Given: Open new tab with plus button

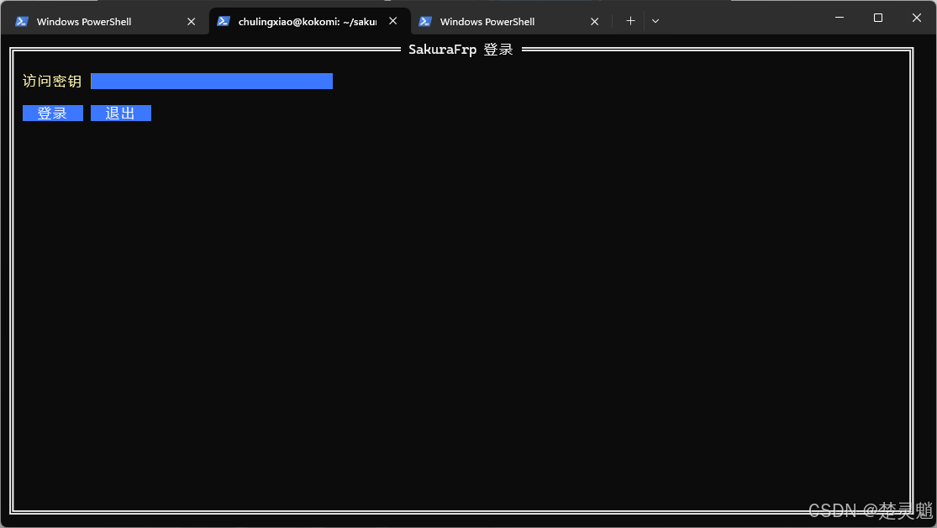Looking at the screenshot, I should pos(630,21).
